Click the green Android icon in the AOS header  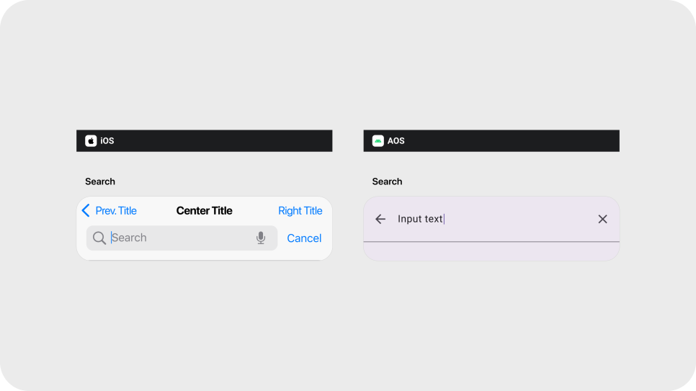(x=378, y=141)
